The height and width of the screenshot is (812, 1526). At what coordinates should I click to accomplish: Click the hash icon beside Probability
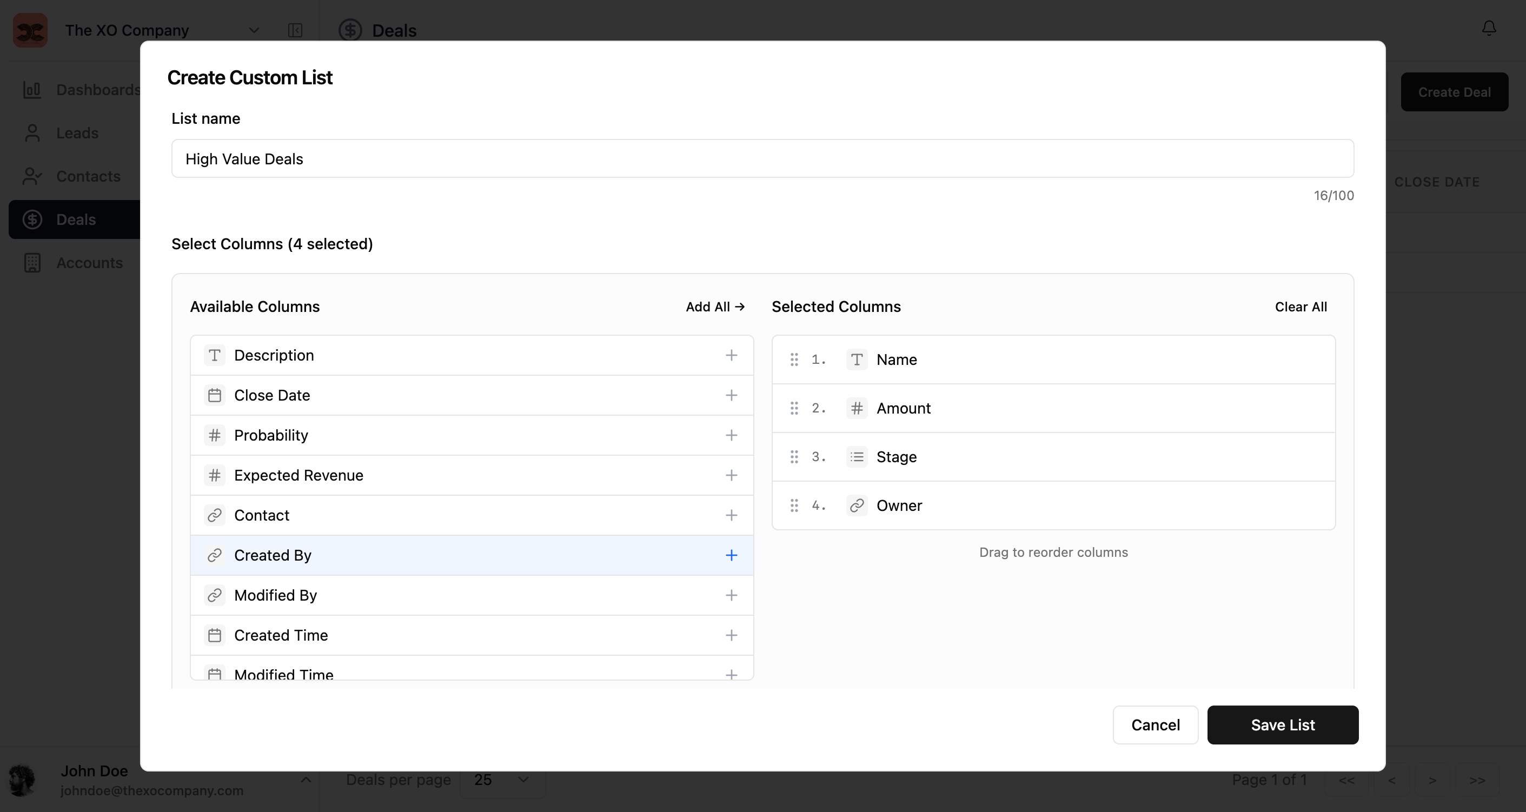click(215, 435)
